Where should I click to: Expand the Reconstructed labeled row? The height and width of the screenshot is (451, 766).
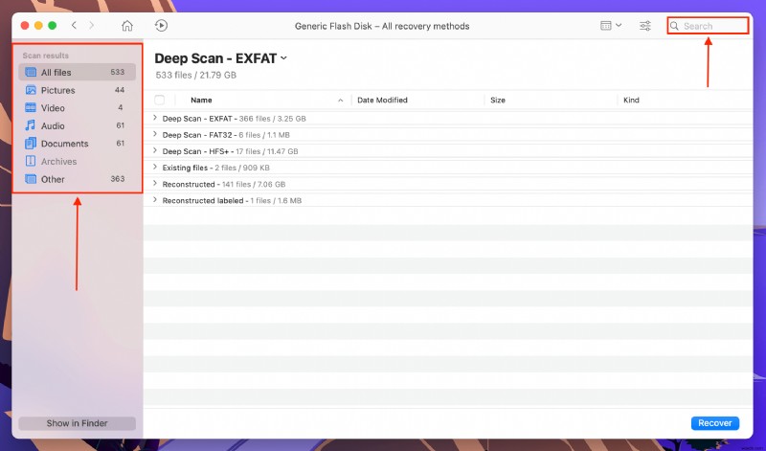click(155, 200)
